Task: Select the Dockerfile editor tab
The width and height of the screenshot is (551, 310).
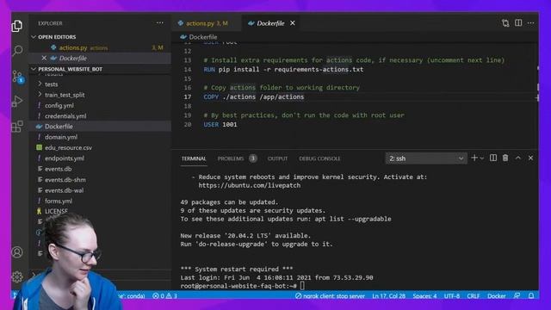Action: click(270, 23)
